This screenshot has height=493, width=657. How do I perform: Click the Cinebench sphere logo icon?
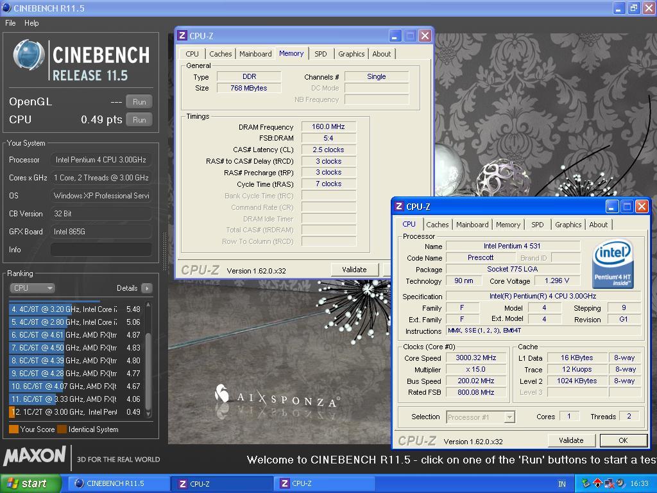(x=28, y=55)
